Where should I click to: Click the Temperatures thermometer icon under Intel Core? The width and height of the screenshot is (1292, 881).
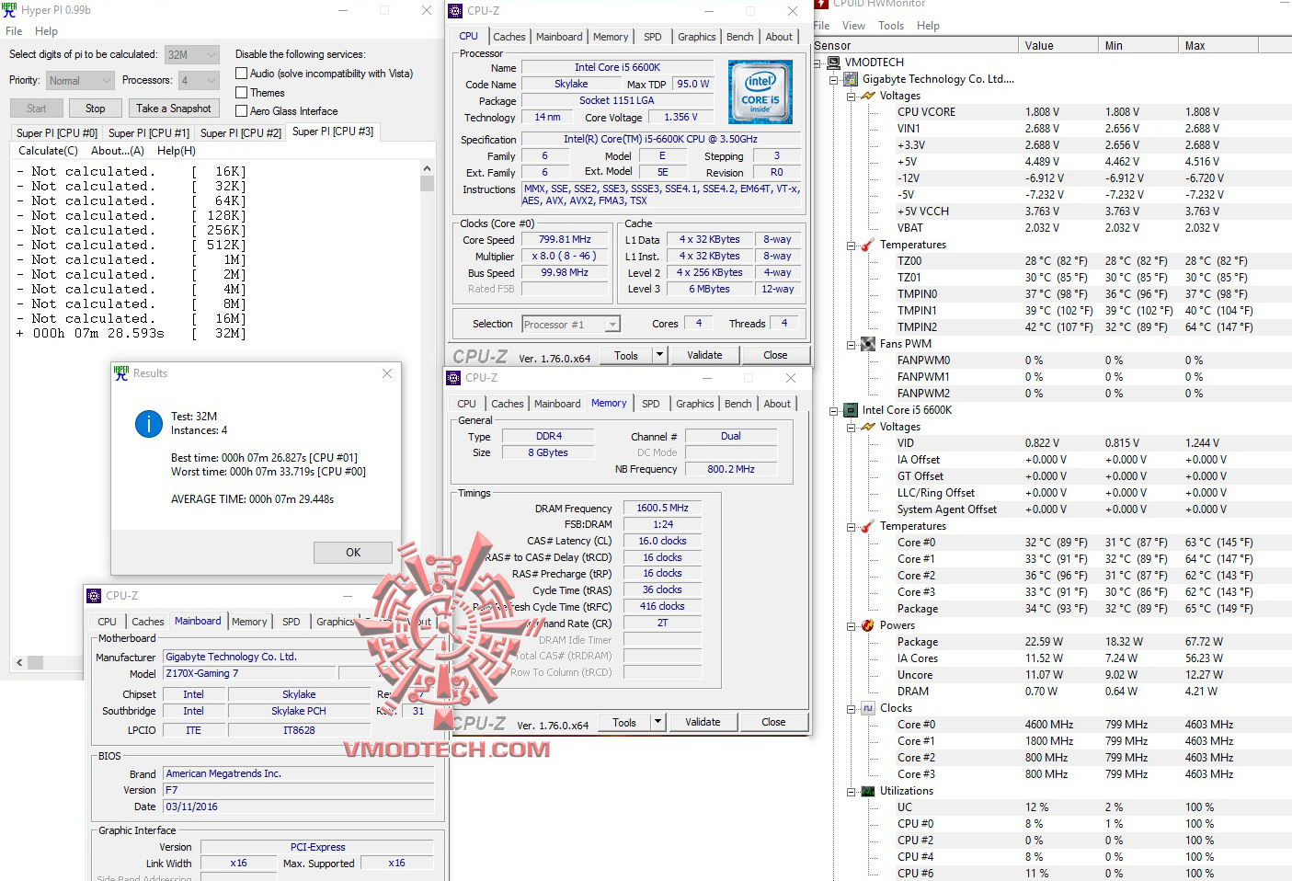[x=868, y=526]
